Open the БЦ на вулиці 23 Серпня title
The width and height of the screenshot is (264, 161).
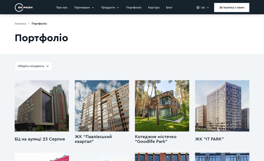[40, 139]
